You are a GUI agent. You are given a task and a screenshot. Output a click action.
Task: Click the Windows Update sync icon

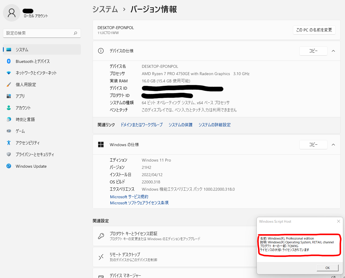click(x=9, y=166)
